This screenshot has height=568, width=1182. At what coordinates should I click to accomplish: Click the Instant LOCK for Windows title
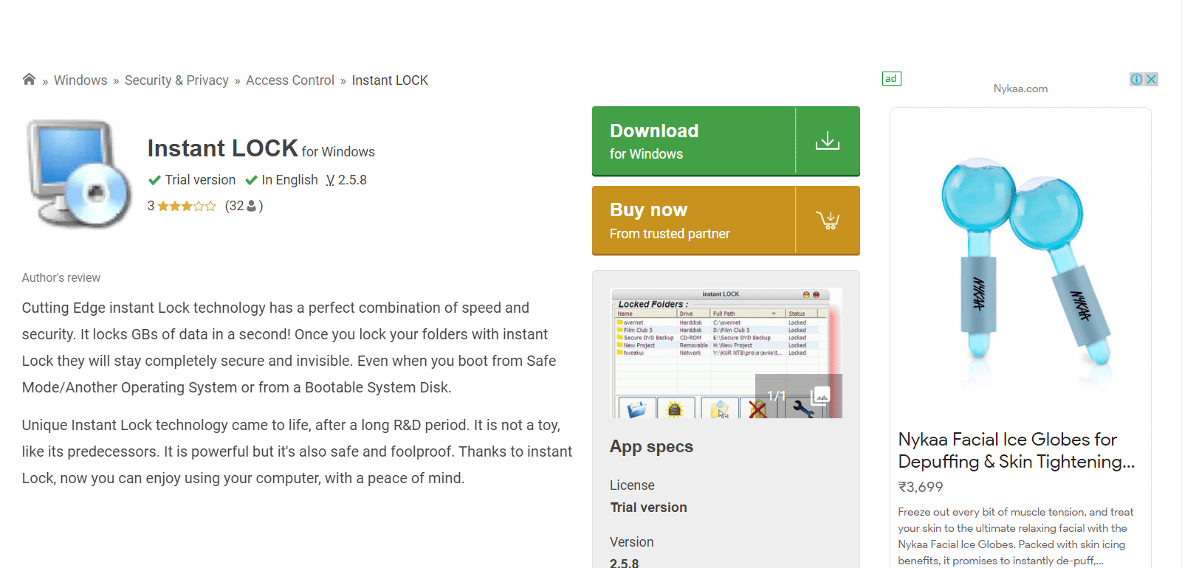(x=261, y=148)
